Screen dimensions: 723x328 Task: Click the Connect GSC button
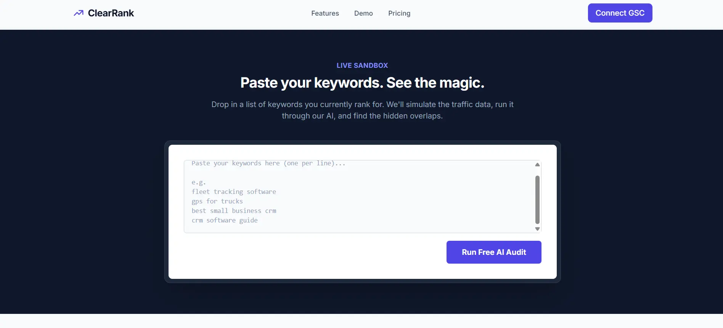[x=620, y=13]
